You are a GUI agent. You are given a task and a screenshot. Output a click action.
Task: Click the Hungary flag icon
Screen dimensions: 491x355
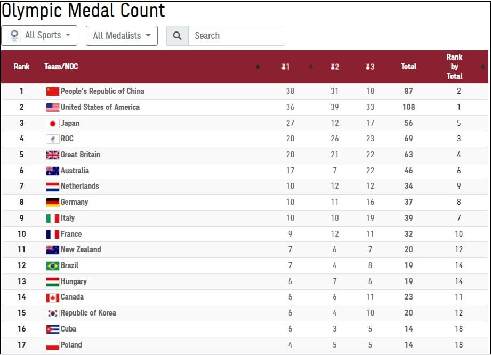tap(53, 282)
